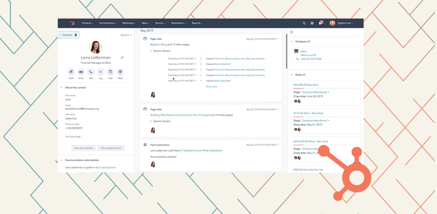Click the Meet calendar icon
Viewport: 437px width, 214px height.
[x=120, y=72]
